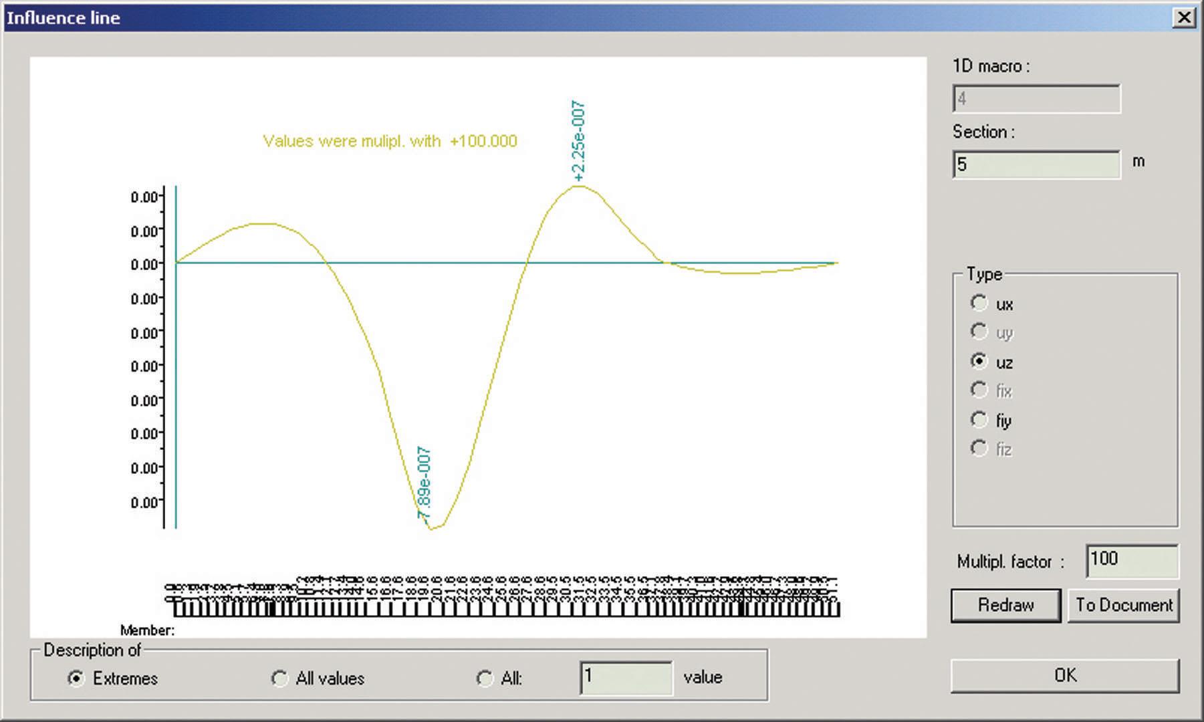Screen dimensions: 1204x722
Task: Enable Extremes description option
Action: coord(77,679)
